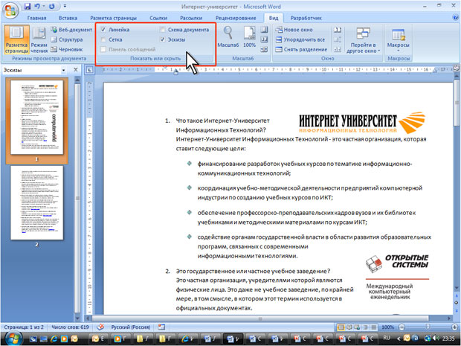Image resolution: width=461 pixels, height=346 pixels.
Task: Select Full Screen Reading status bar button
Action: click(x=349, y=327)
